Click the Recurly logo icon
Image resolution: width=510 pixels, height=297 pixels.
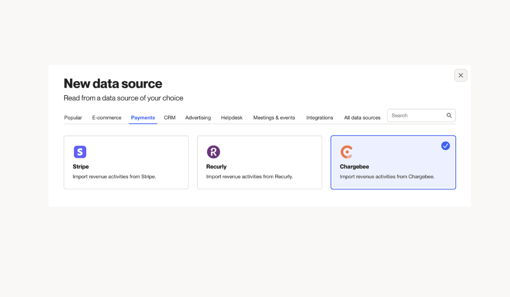click(x=213, y=152)
